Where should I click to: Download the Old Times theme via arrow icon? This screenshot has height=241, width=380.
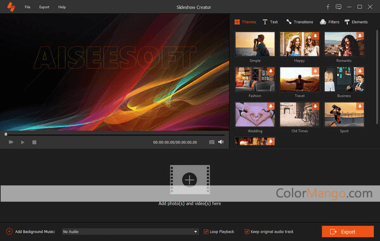point(315,106)
